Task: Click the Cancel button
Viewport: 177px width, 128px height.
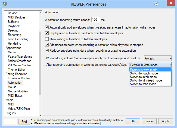Action: point(149,121)
